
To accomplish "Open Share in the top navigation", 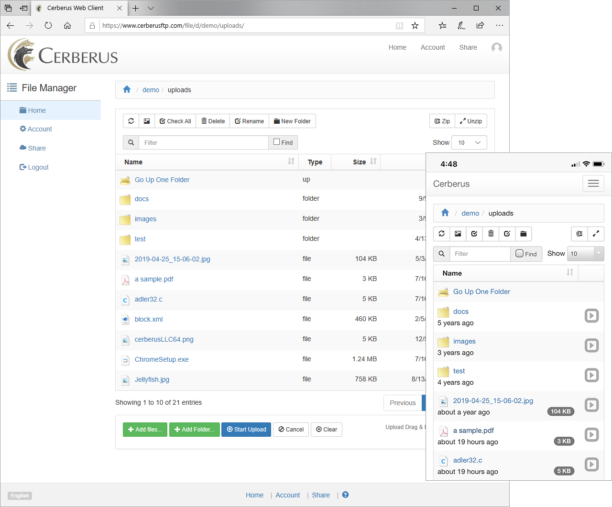I will point(468,47).
